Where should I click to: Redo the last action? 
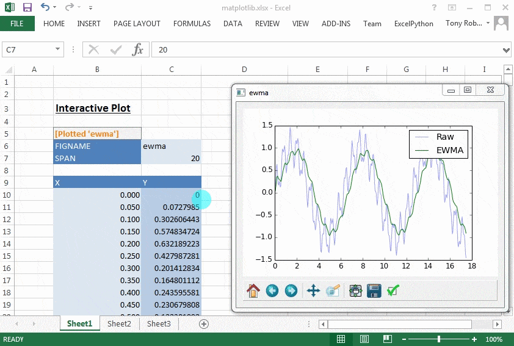pos(69,7)
